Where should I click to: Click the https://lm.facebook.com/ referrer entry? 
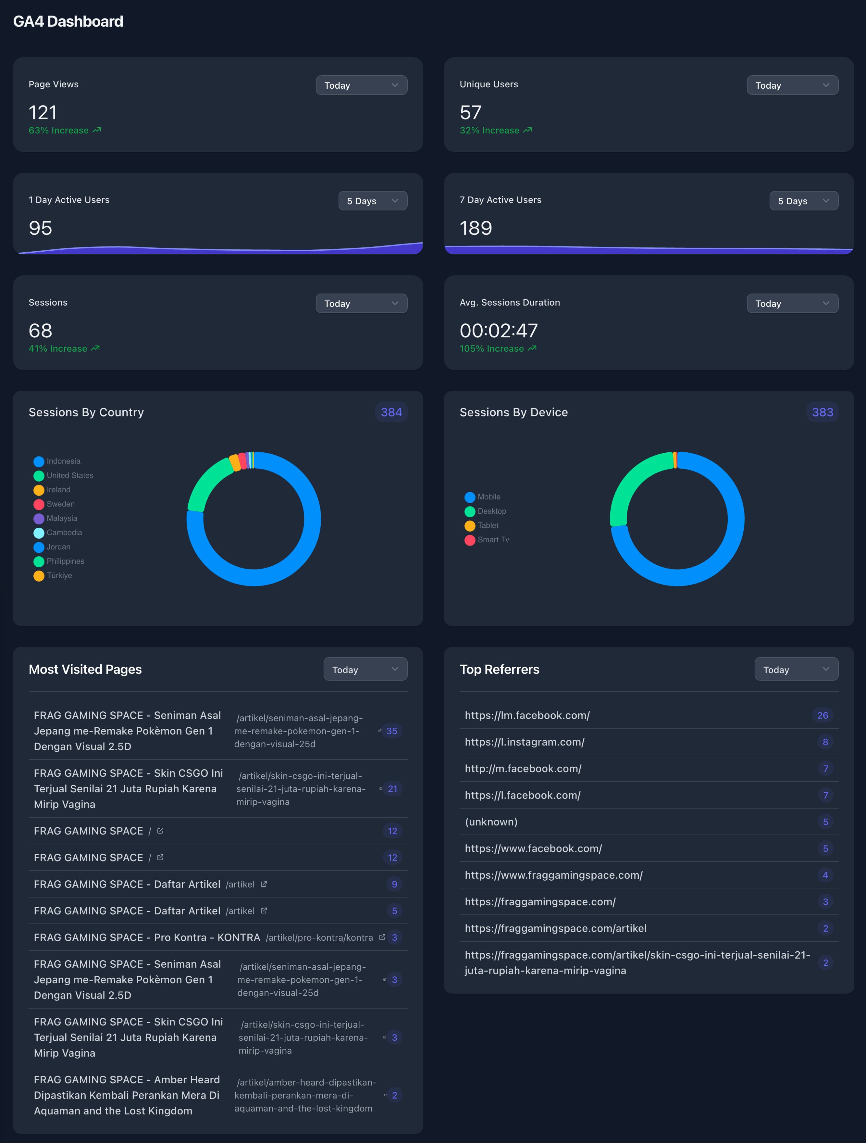point(527,715)
